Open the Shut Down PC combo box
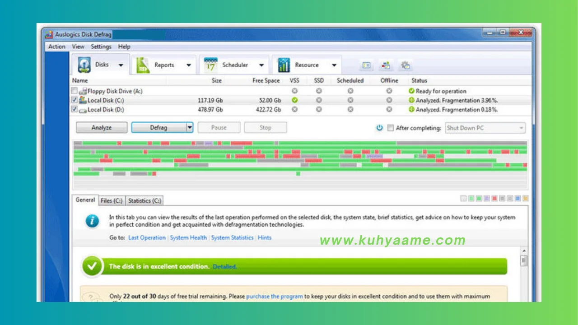This screenshot has width=578, height=325. [485, 128]
